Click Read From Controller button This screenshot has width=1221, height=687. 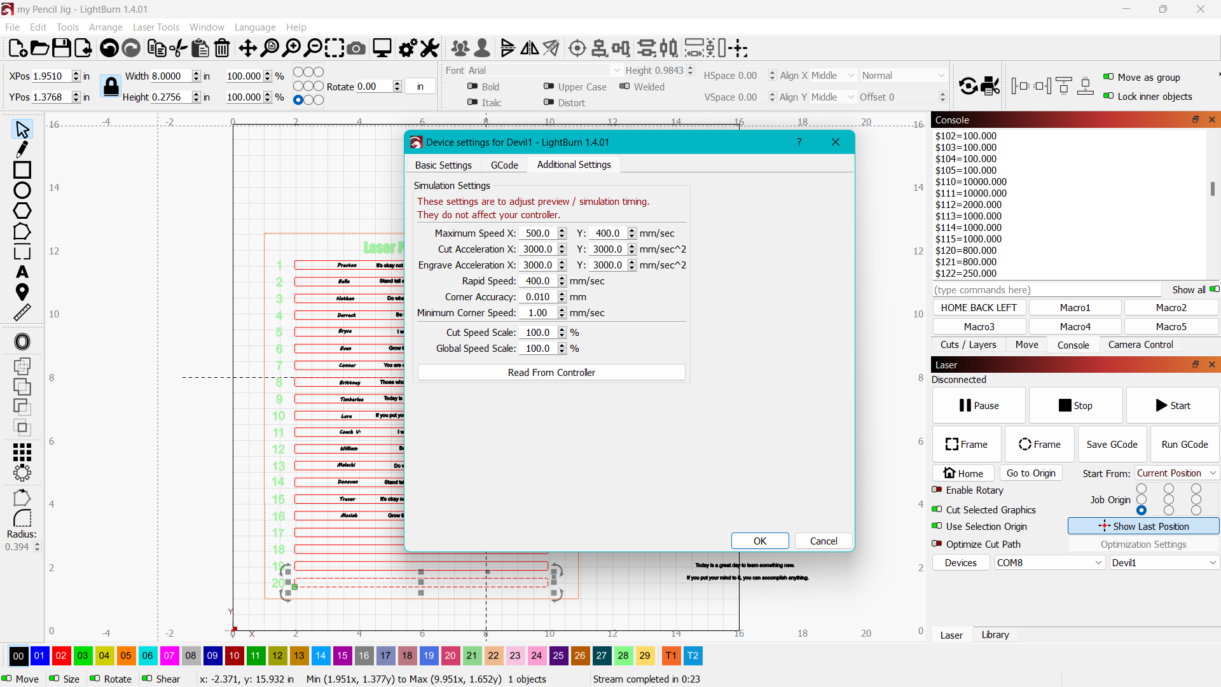click(x=551, y=372)
